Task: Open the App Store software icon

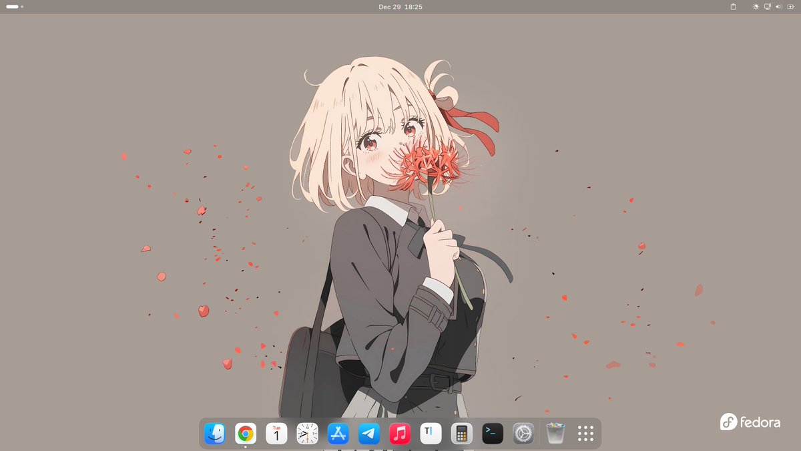Action: 338,434
